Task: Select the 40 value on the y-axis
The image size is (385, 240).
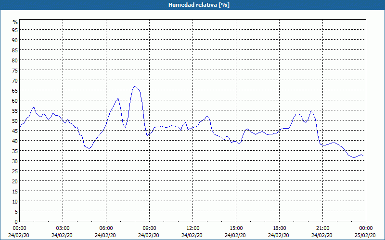Action: [15, 141]
